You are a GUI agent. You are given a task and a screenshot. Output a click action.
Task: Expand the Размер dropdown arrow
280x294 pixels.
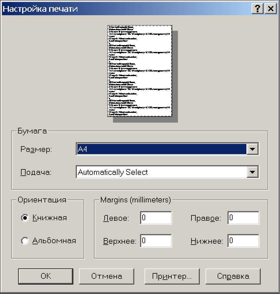click(x=252, y=149)
